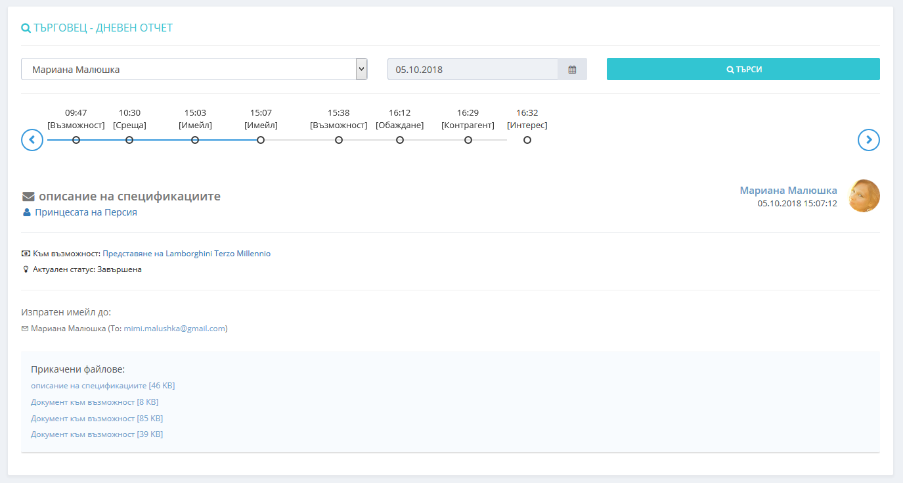Click Мариана Малюшка's avatar photo
This screenshot has width=903, height=483.
click(864, 196)
